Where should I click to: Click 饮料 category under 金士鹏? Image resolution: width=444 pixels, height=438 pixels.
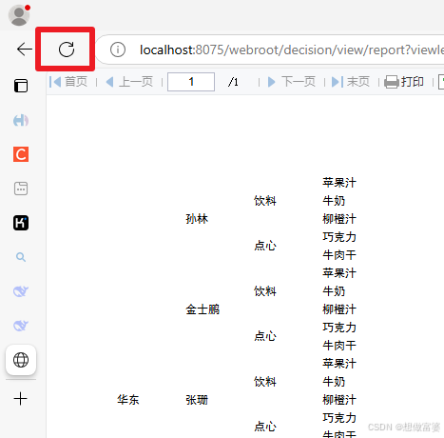coord(265,291)
